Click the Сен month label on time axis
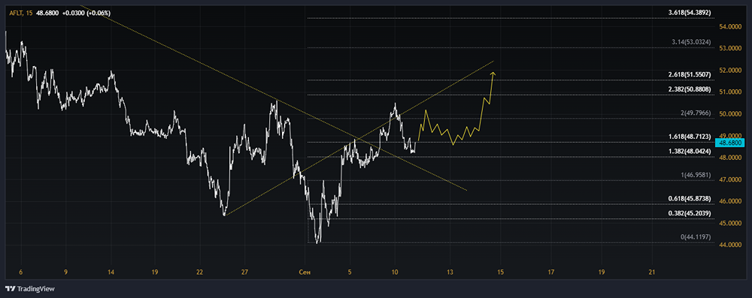Screen dimensions: 752x298 (x=305, y=272)
